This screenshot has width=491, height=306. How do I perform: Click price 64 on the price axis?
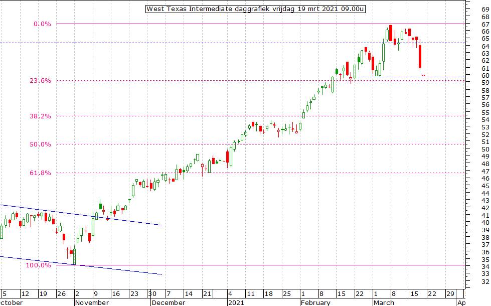pyautogui.click(x=485, y=46)
